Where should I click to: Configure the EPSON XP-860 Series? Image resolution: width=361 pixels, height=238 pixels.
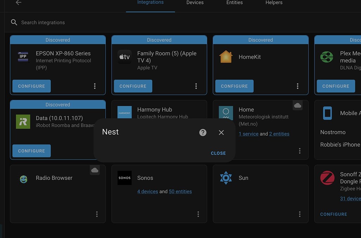(x=31, y=86)
